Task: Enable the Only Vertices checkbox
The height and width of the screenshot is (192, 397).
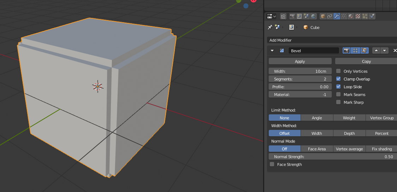Action: click(x=338, y=71)
